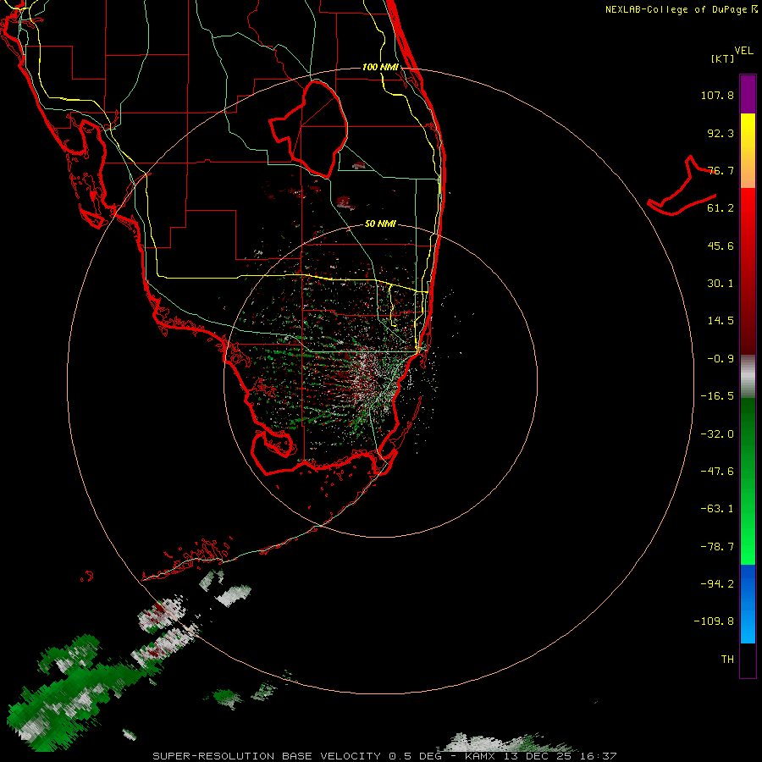Select the 14.5 velocity scale value
762x762 pixels.
click(721, 321)
